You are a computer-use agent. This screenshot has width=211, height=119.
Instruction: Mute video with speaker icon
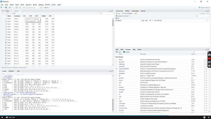pos(7,117)
